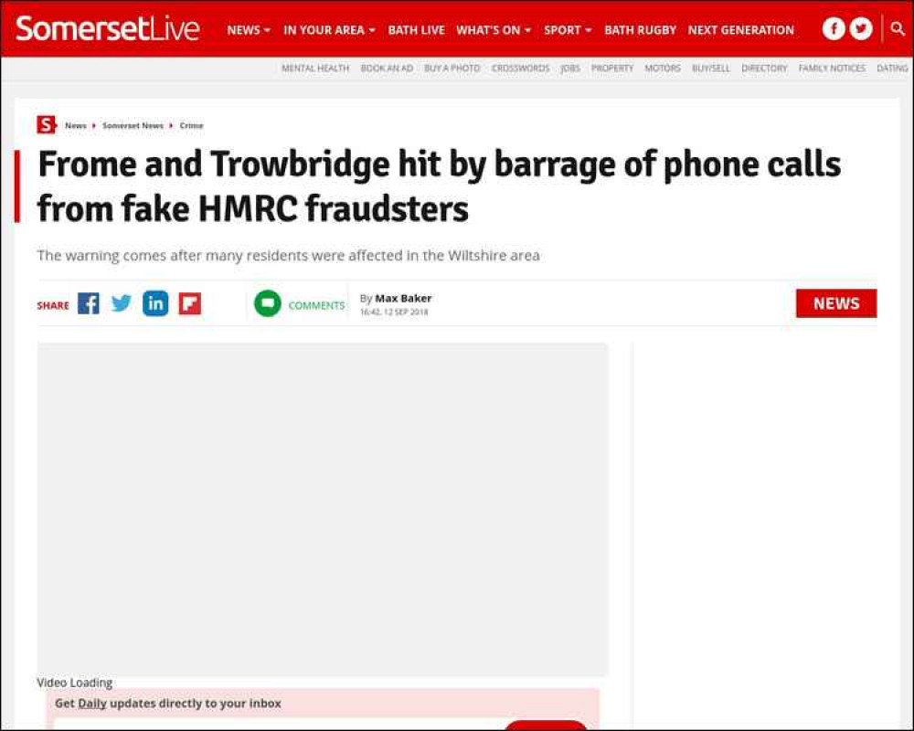Go to the Crime breadcrumb link
914x731 pixels.
click(x=191, y=125)
